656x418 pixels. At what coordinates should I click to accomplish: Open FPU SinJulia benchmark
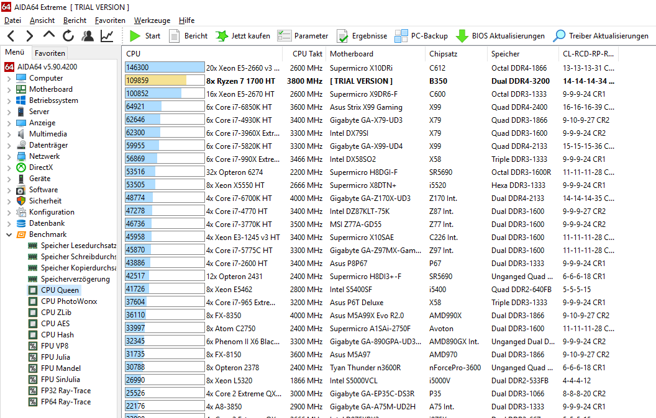tap(54, 380)
